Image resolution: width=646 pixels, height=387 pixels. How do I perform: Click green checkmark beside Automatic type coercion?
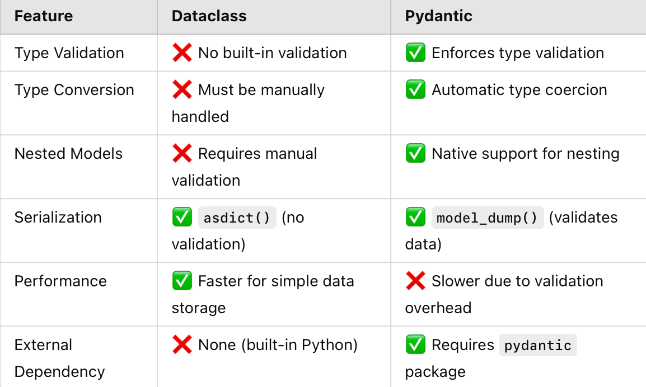[415, 89]
